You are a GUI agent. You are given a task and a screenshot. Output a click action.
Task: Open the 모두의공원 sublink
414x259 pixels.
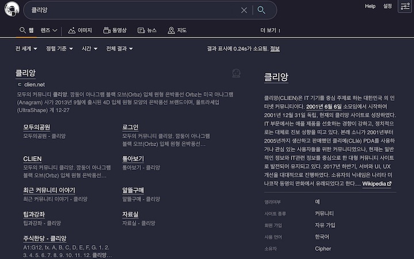pyautogui.click(x=36, y=127)
